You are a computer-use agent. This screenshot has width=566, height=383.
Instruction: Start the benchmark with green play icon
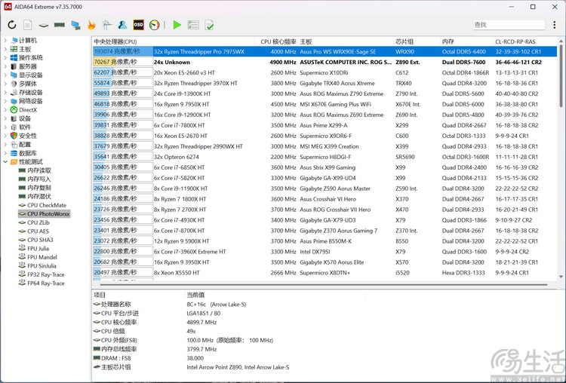tap(177, 25)
